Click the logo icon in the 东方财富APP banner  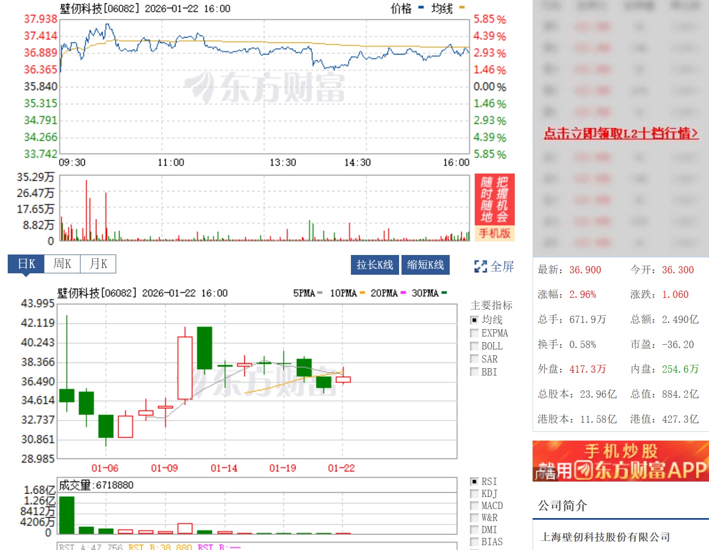[x=584, y=470]
